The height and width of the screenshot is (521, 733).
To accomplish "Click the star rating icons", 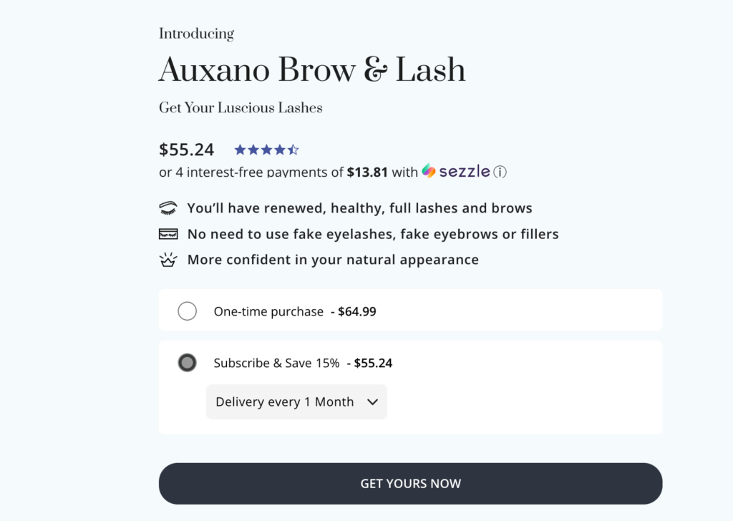I will (x=266, y=150).
